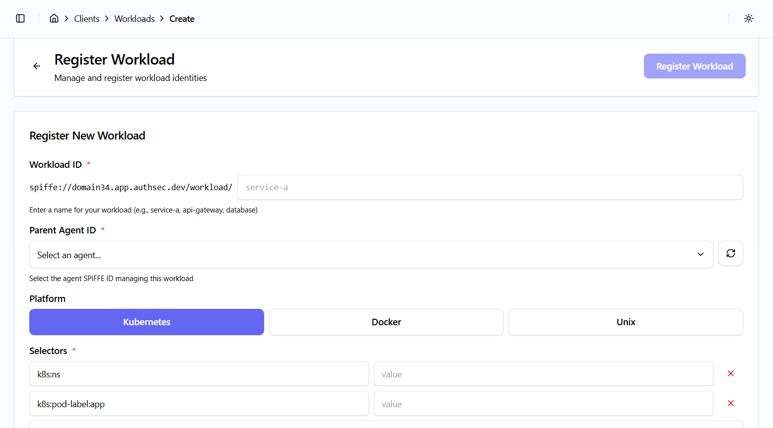Go to home via house icon
773x428 pixels.
54,18
